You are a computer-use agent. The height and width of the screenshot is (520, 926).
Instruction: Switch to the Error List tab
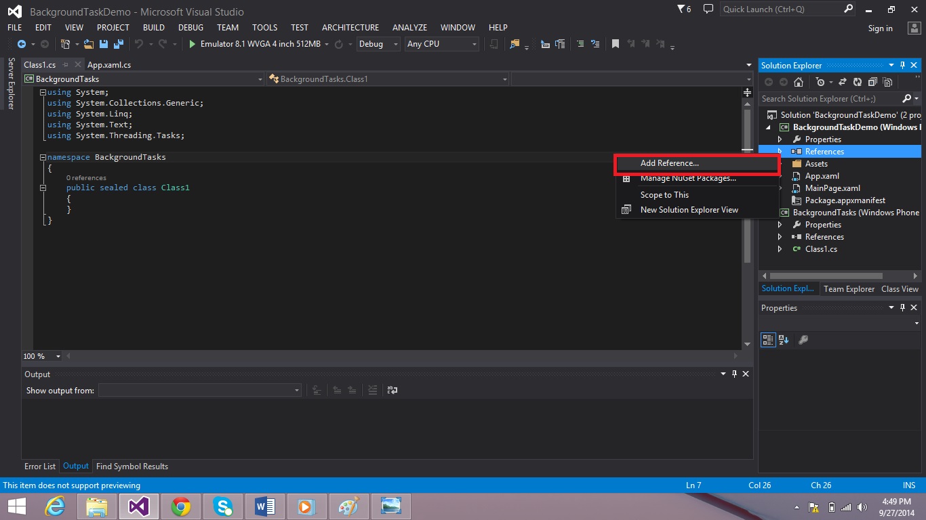pyautogui.click(x=40, y=467)
